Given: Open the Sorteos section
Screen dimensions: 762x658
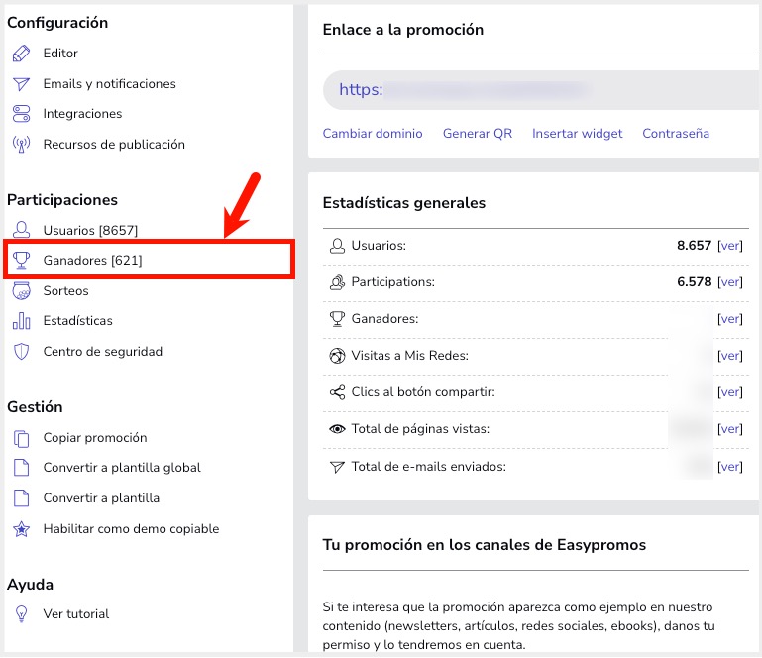Looking at the screenshot, I should [x=65, y=291].
